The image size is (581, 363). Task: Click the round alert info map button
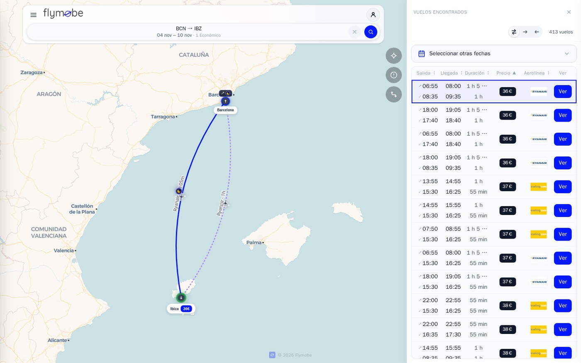[x=394, y=75]
